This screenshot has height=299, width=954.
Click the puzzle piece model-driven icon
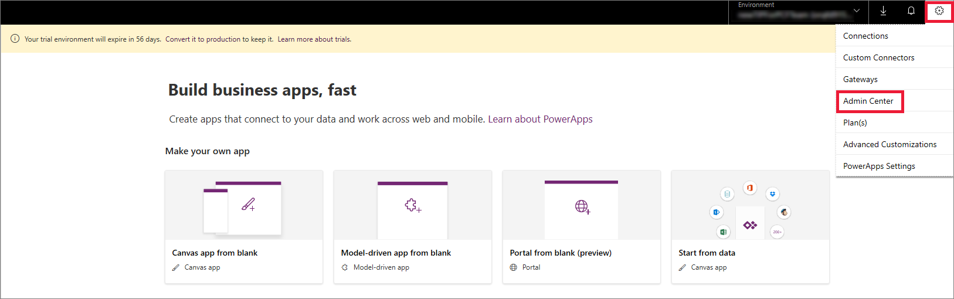(x=413, y=205)
